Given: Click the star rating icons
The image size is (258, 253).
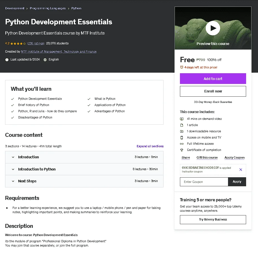Looking at the screenshot, I should (18, 44).
